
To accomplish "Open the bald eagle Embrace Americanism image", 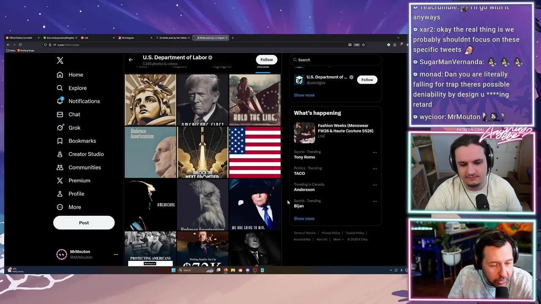I will 202,205.
